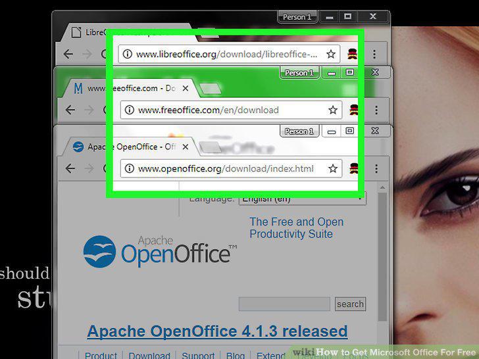
Task: Click Person 1 button in OpenOffice window
Action: tap(299, 132)
